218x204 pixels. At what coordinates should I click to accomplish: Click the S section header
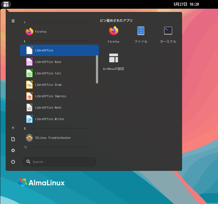(25, 128)
